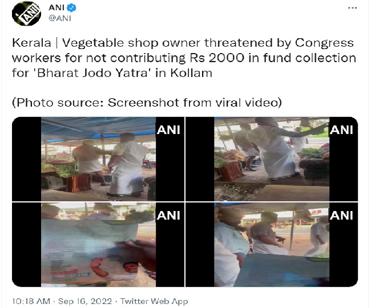Click the 10:18 AM timestamp
This screenshot has height=308, width=371.
(x=31, y=301)
